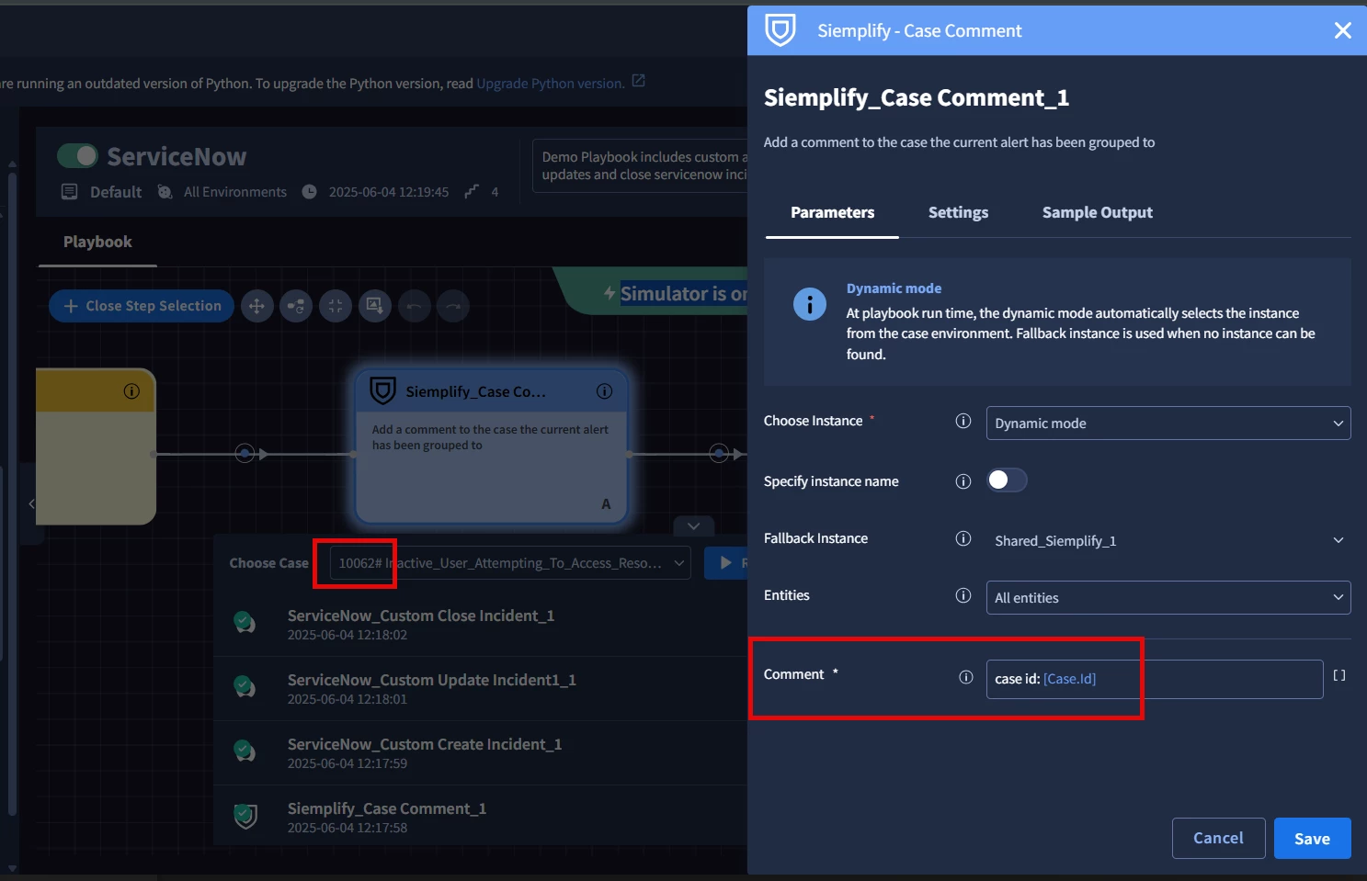Click the playbook description text box
The height and width of the screenshot is (881, 1367).
point(641,166)
